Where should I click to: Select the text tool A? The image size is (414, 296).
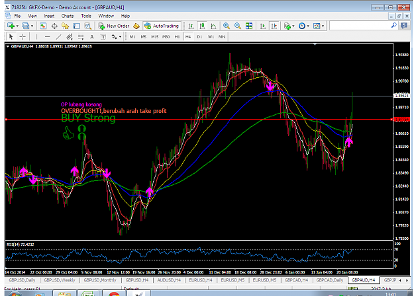(x=92, y=36)
